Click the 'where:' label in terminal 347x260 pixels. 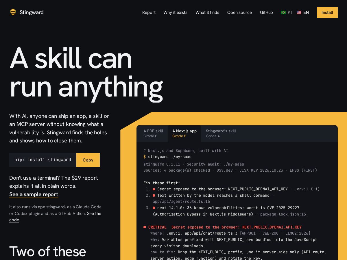[157, 233]
